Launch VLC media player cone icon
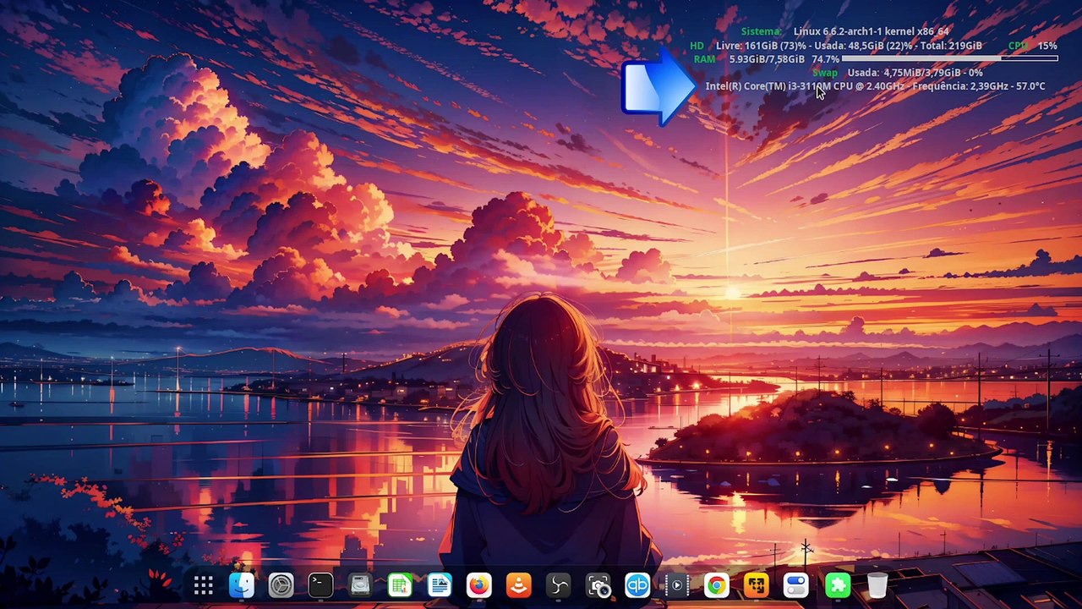The width and height of the screenshot is (1082, 609). (518, 585)
